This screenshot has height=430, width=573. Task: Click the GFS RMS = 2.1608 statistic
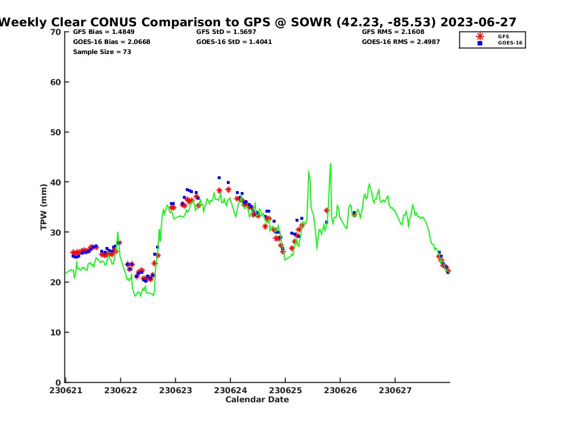tap(392, 32)
